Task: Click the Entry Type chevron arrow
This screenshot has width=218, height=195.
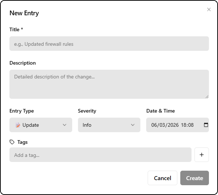Action: tap(65, 125)
